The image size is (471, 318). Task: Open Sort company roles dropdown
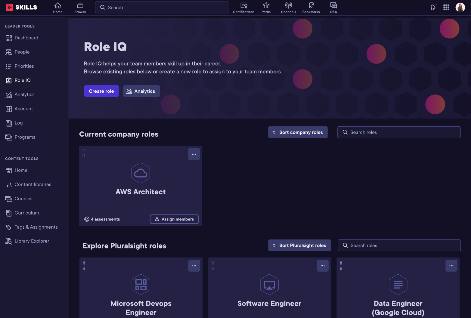(298, 132)
